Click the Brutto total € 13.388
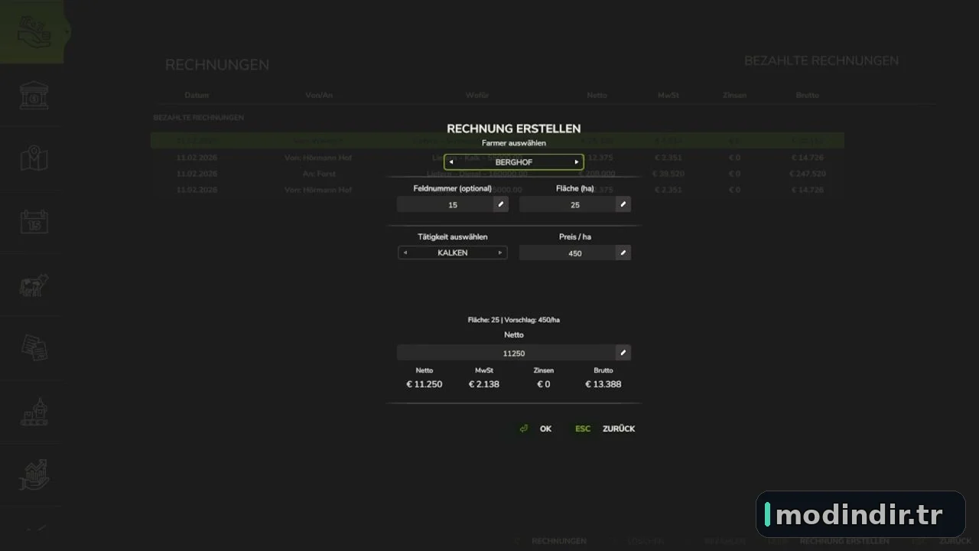979x551 pixels. point(603,384)
